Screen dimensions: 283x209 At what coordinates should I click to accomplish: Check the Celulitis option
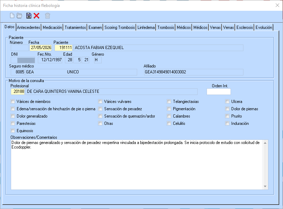(x=169, y=123)
